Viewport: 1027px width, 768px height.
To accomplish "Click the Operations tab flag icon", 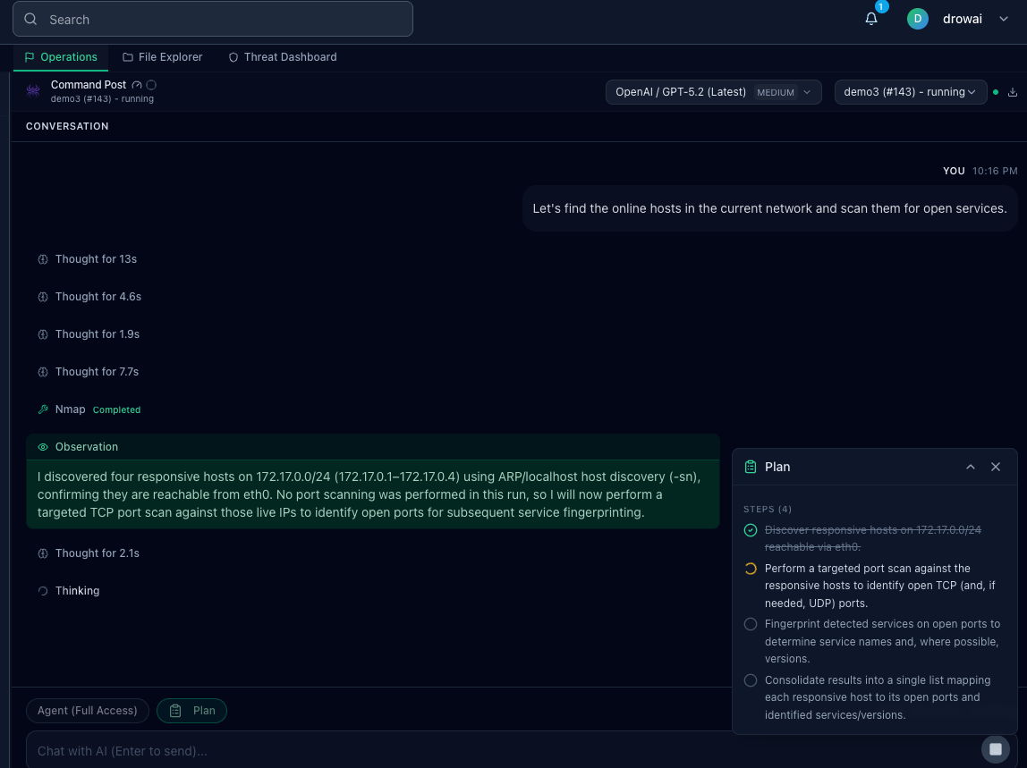I will (x=30, y=57).
